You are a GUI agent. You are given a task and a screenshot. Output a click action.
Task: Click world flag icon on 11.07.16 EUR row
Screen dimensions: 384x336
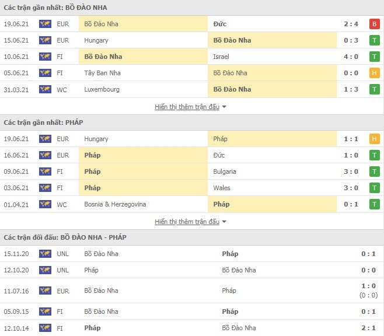click(45, 290)
